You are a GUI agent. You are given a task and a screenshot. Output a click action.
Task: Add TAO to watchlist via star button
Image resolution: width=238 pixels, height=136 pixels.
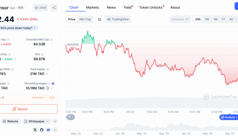coord(40,8)
